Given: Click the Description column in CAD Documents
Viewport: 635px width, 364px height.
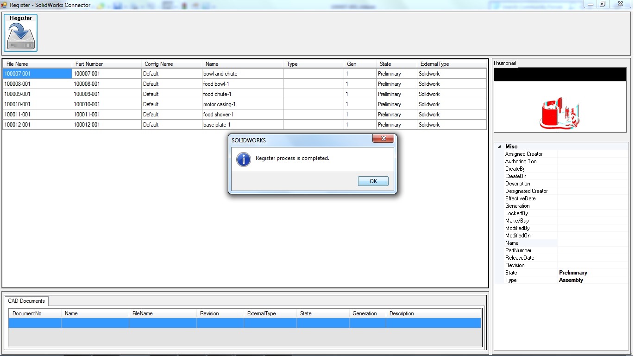Looking at the screenshot, I should [x=434, y=313].
